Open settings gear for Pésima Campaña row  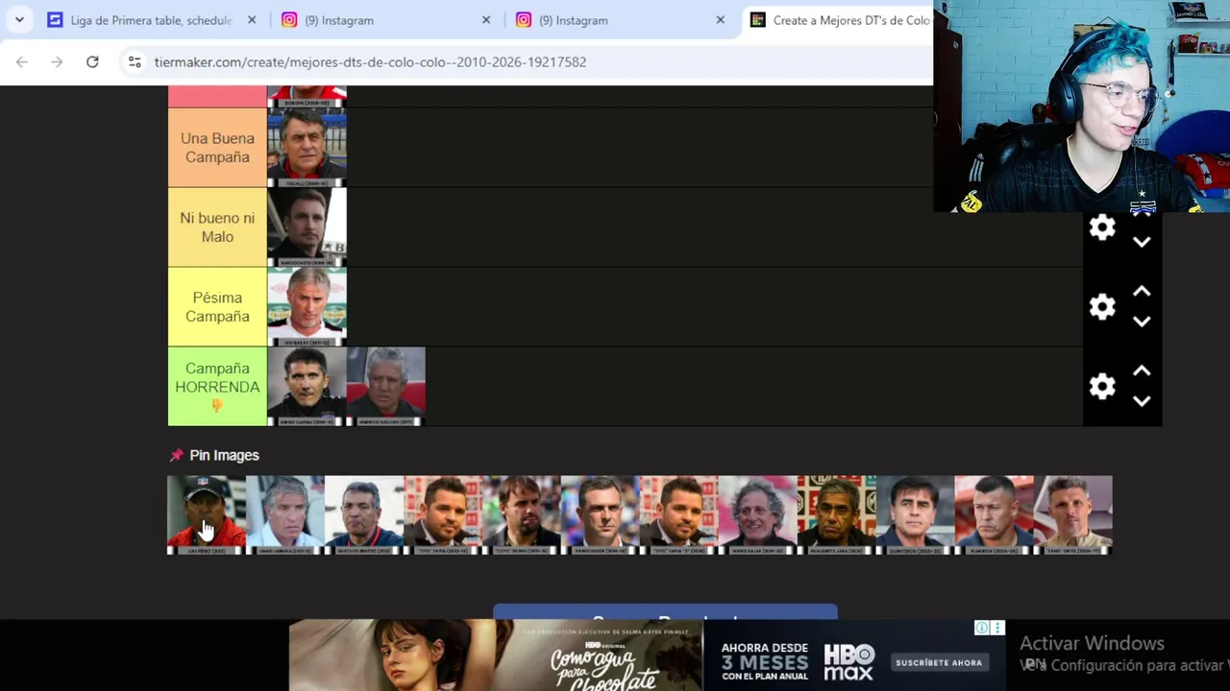tap(1102, 307)
